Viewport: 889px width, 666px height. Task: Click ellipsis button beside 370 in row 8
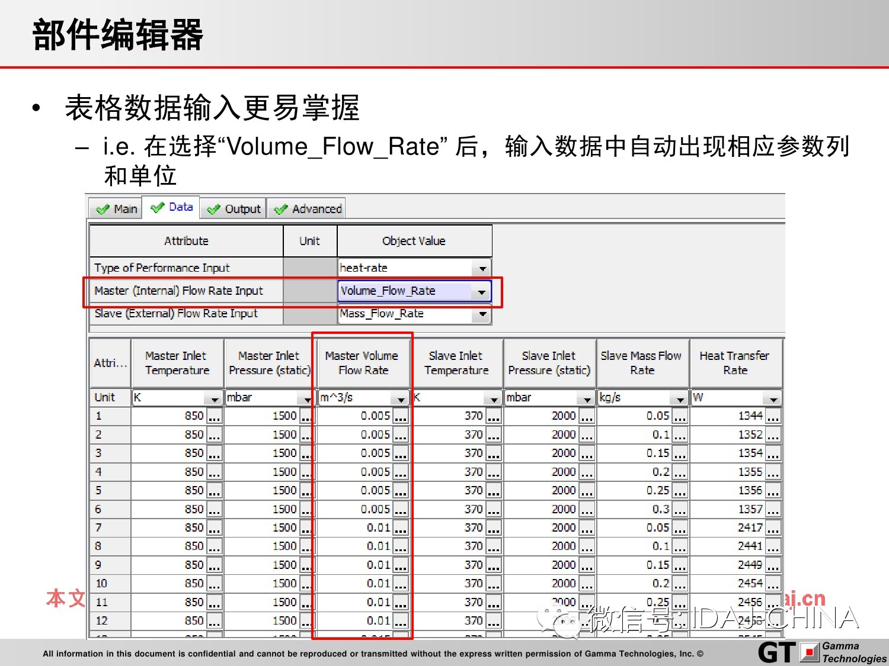[494, 546]
